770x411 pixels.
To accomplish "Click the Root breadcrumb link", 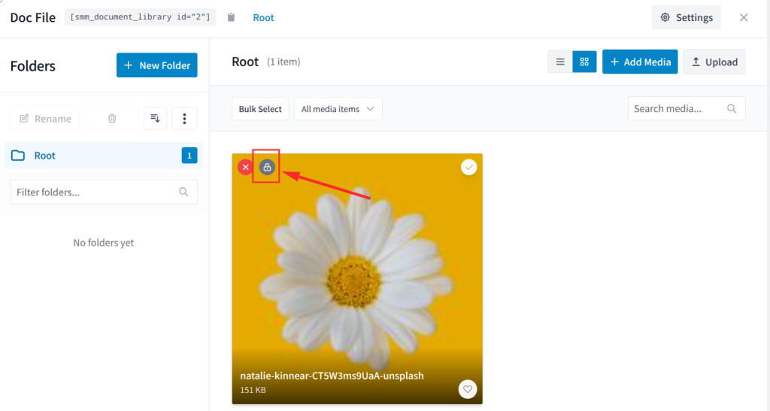I will pos(263,17).
